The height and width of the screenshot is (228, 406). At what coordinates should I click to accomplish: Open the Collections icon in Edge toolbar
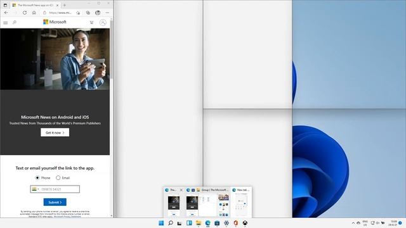point(88,13)
